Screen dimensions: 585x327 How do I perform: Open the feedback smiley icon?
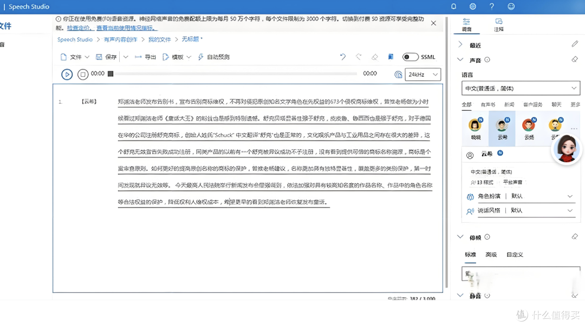(x=511, y=6)
